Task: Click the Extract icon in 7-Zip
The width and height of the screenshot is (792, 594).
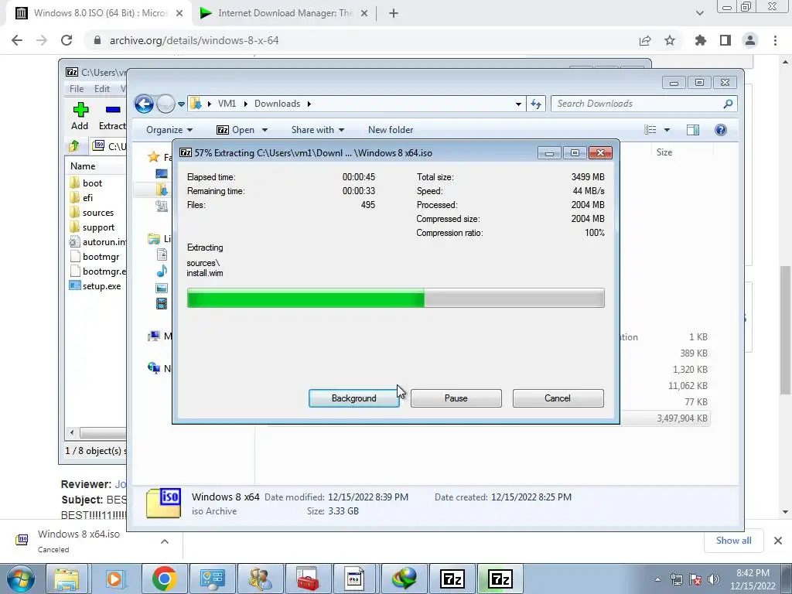Action: coord(112,116)
